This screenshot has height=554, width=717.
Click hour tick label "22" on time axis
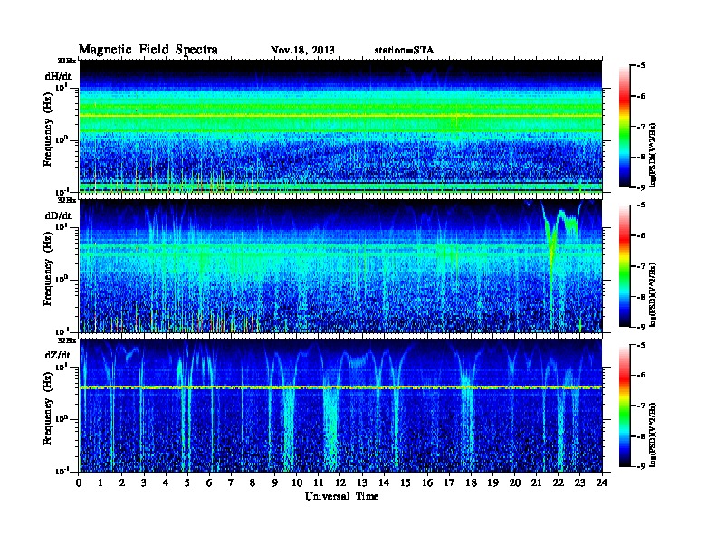[558, 482]
